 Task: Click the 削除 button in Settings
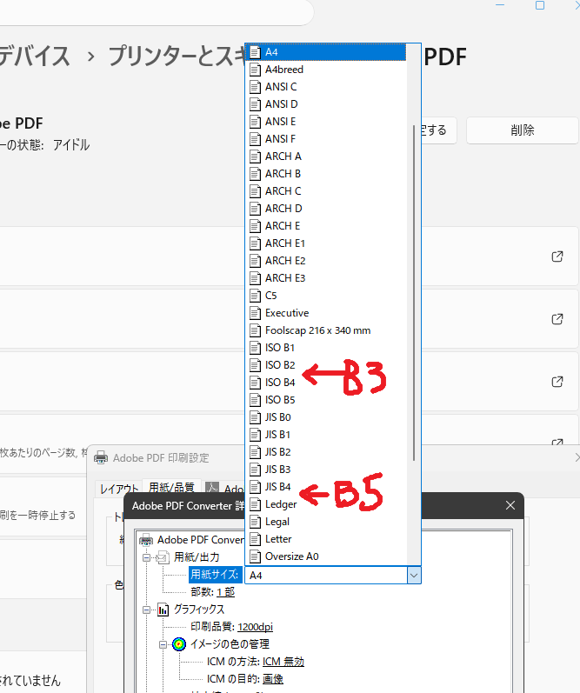[x=523, y=130]
